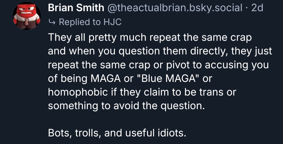This screenshot has height=144, width=283.
Task: Click the 2d post timestamp
Action: [x=257, y=8]
